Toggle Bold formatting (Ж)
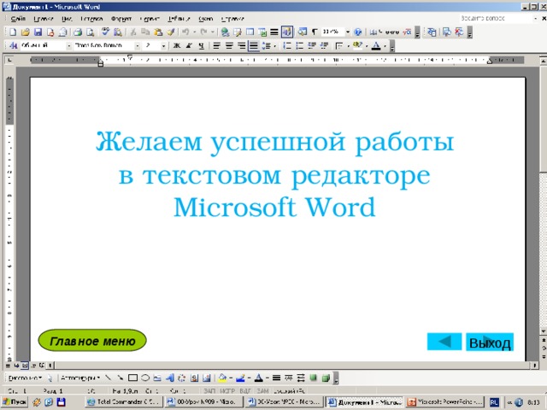The image size is (547, 410). coord(177,45)
